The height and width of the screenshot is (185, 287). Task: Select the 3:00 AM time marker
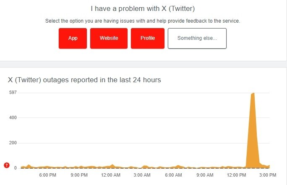pyautogui.click(x=142, y=175)
